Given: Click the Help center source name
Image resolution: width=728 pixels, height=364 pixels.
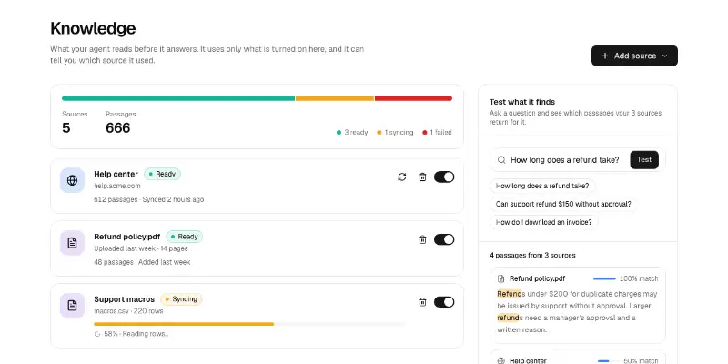Looking at the screenshot, I should pyautogui.click(x=116, y=174).
